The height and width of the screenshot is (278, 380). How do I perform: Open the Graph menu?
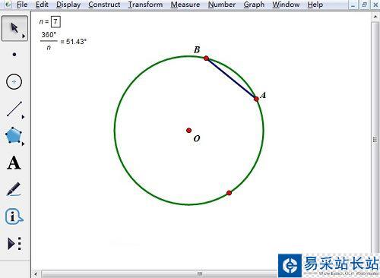254,5
